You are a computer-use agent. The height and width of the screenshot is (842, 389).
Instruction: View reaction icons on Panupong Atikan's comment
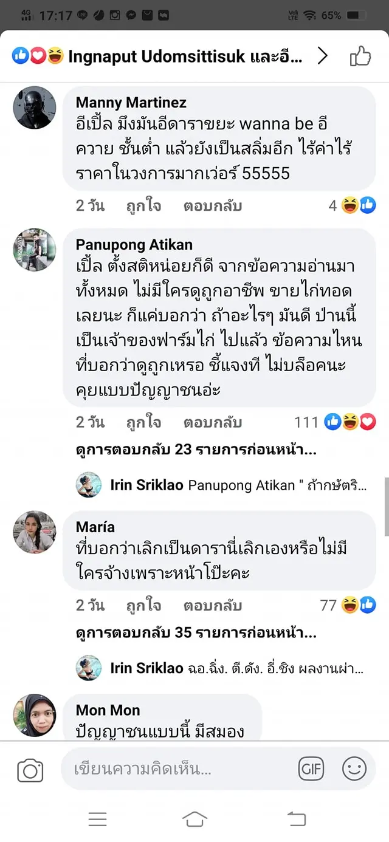point(350,422)
